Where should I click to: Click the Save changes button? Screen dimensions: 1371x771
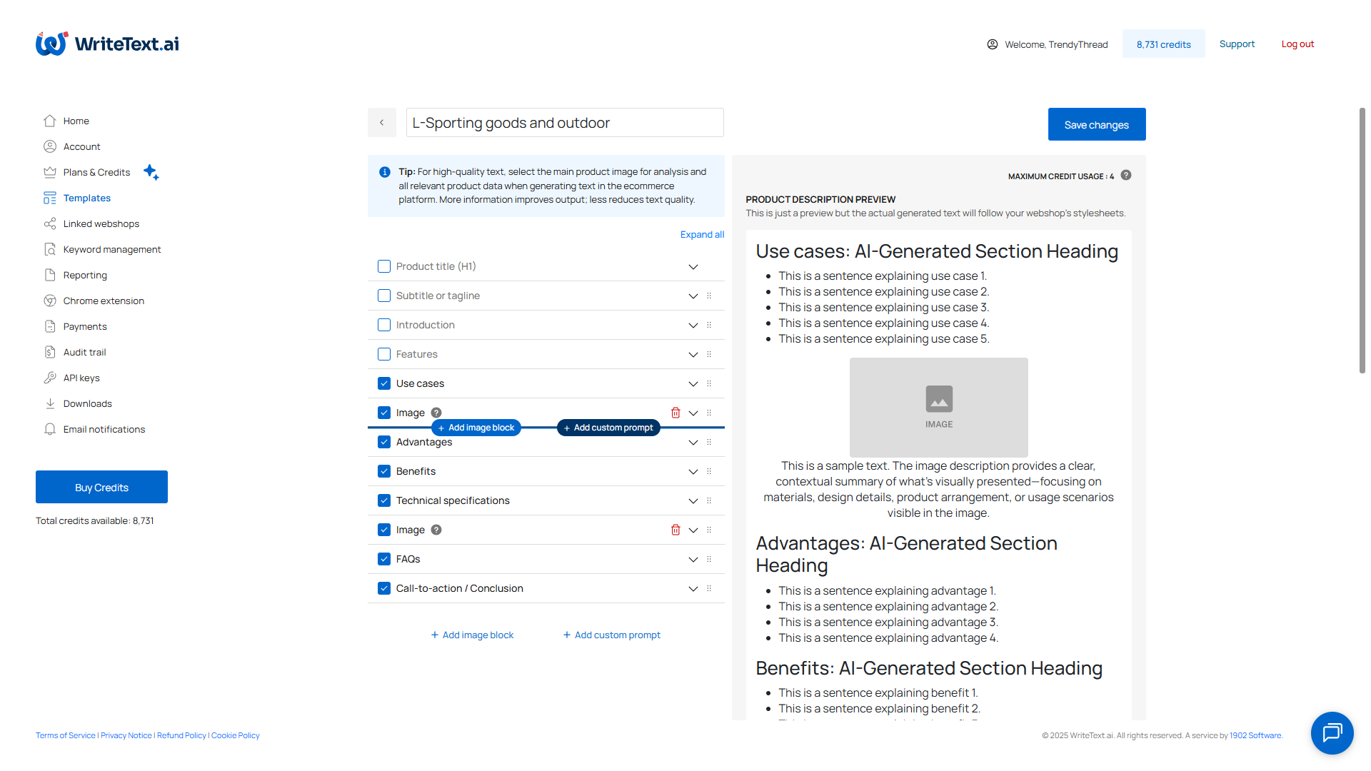point(1097,124)
